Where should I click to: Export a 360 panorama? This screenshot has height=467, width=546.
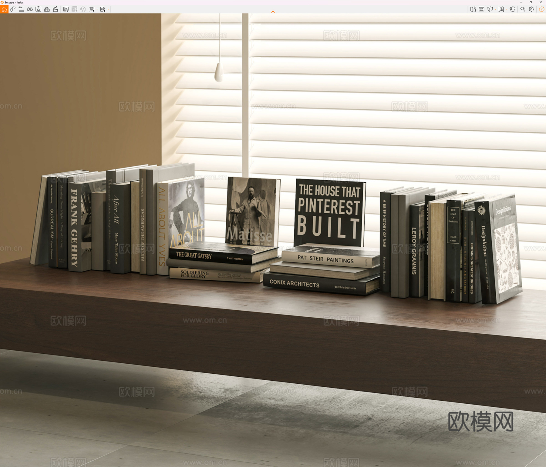pos(91,9)
